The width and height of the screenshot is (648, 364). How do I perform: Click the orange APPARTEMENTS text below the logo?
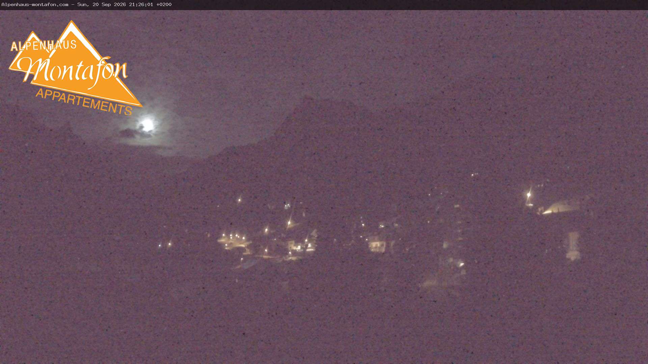(84, 102)
